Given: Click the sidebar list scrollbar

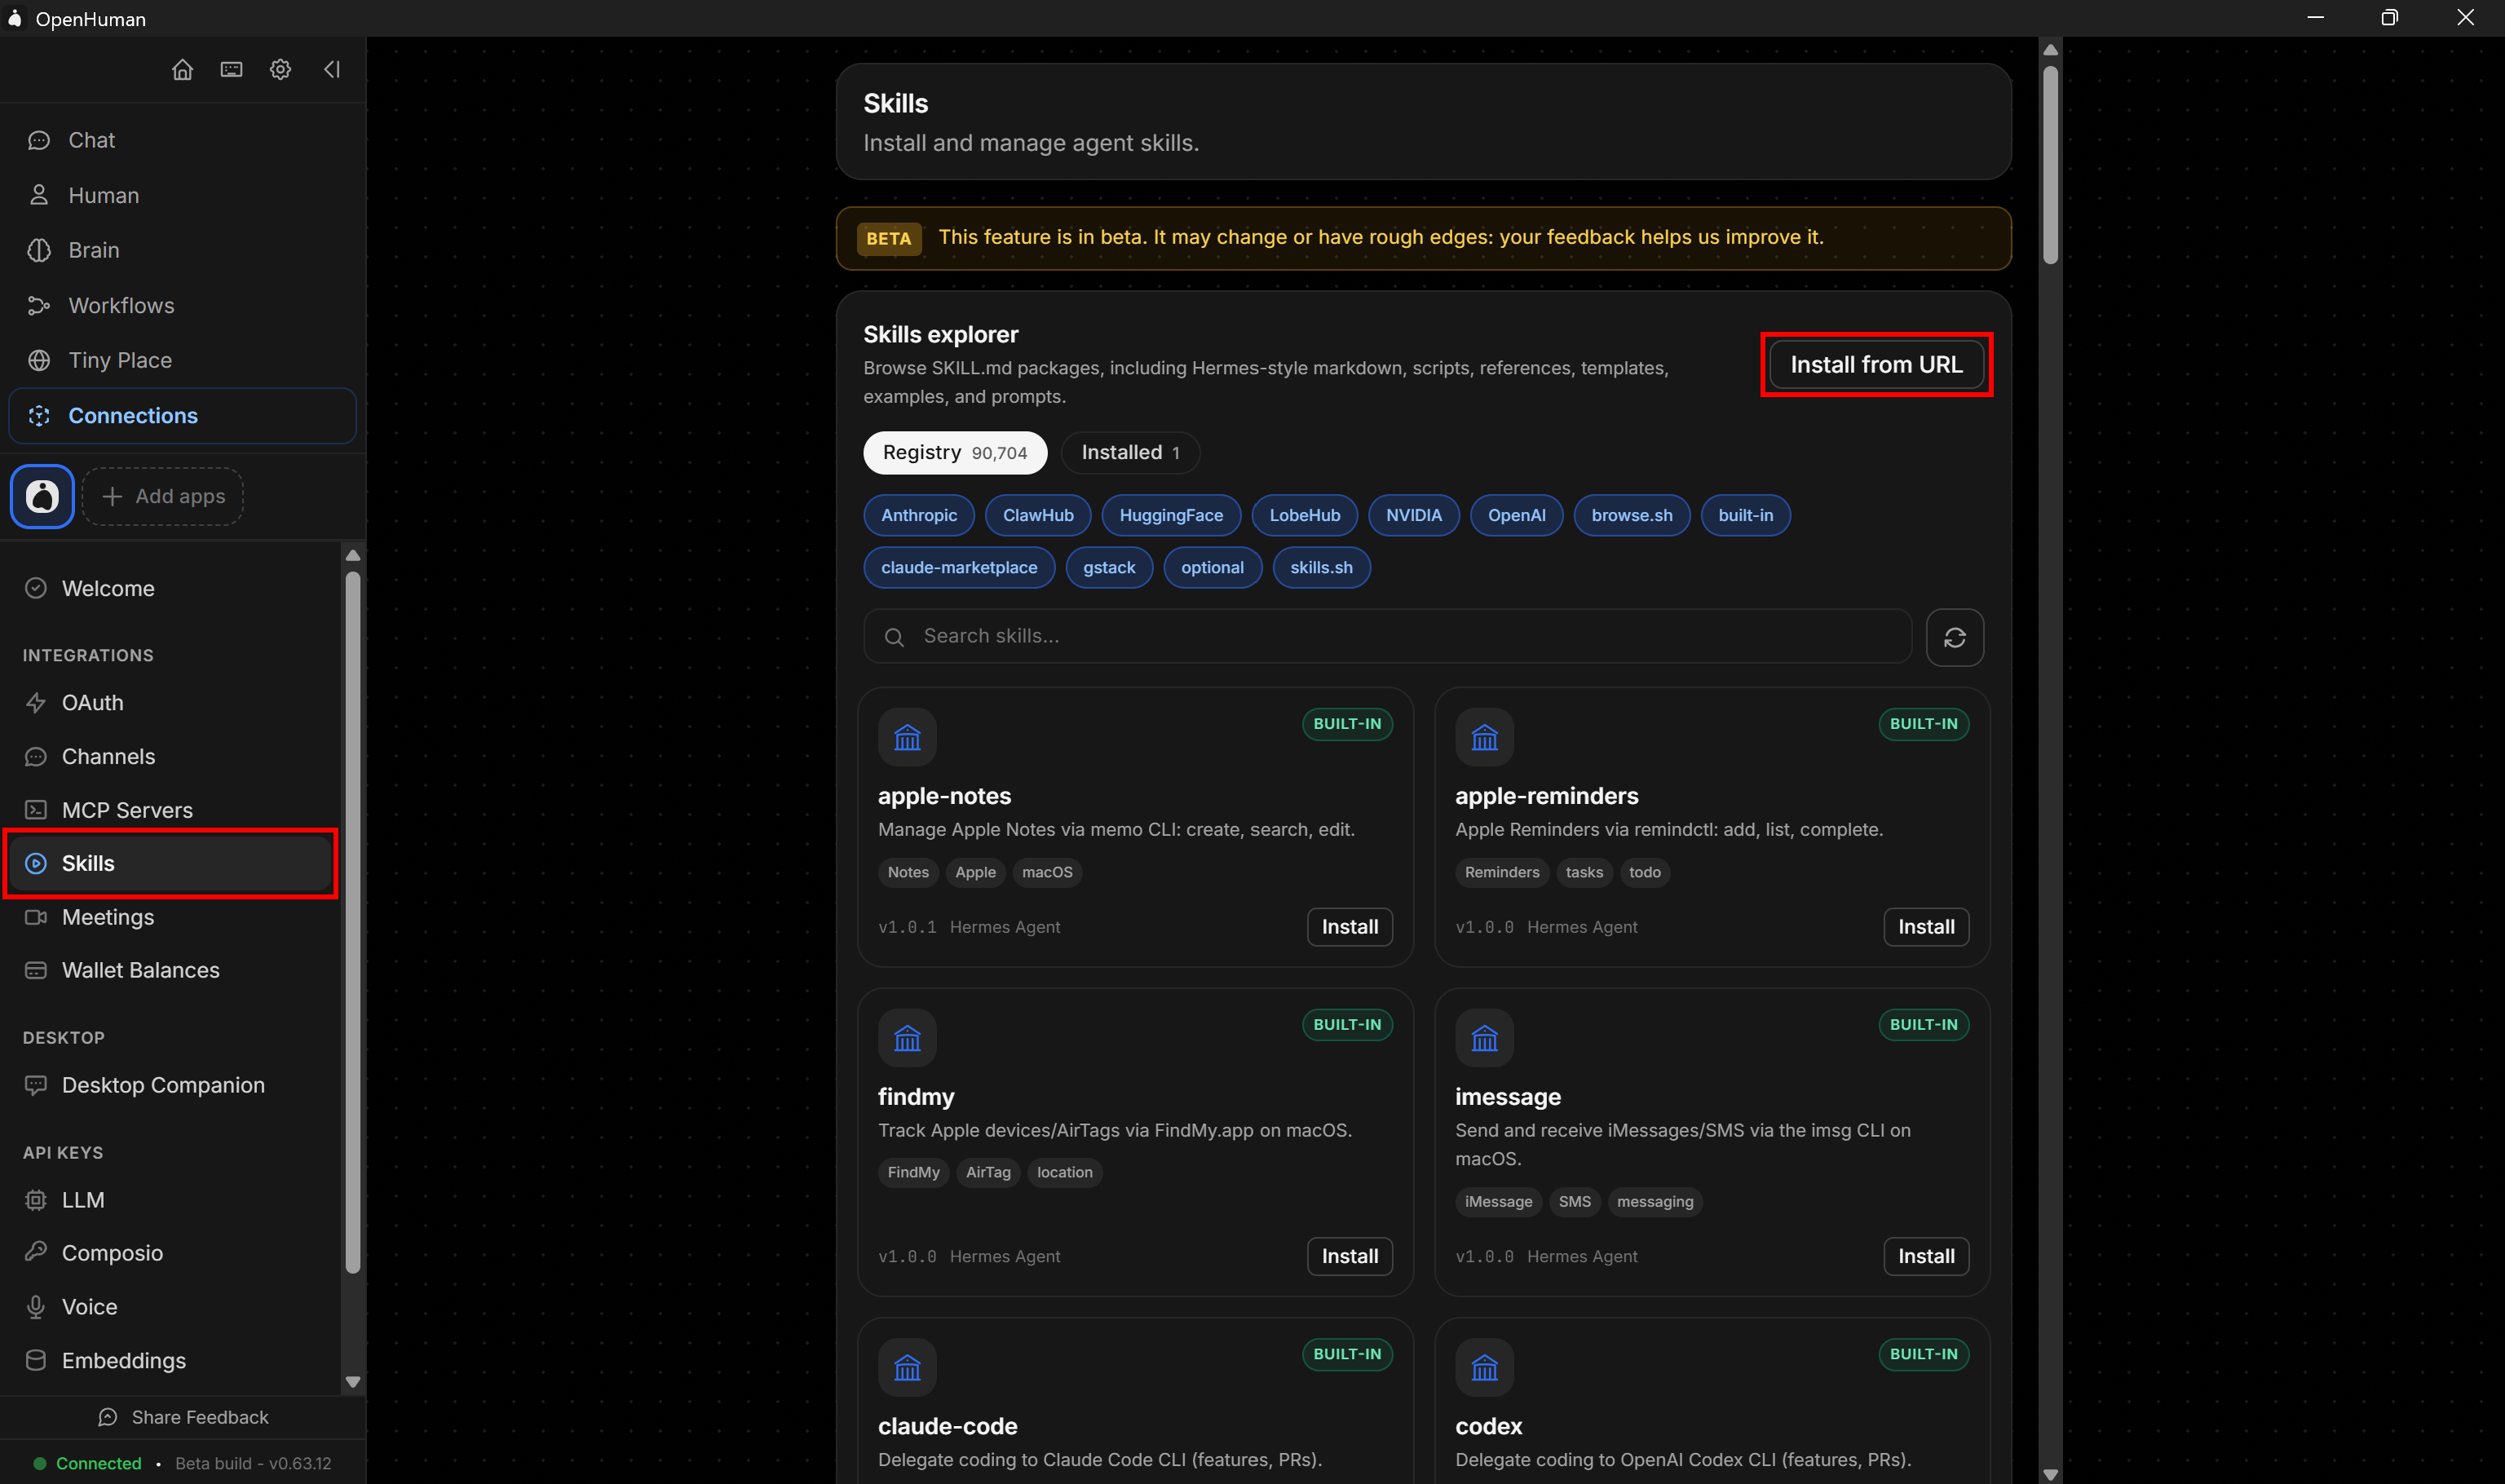Looking at the screenshot, I should point(352,922).
